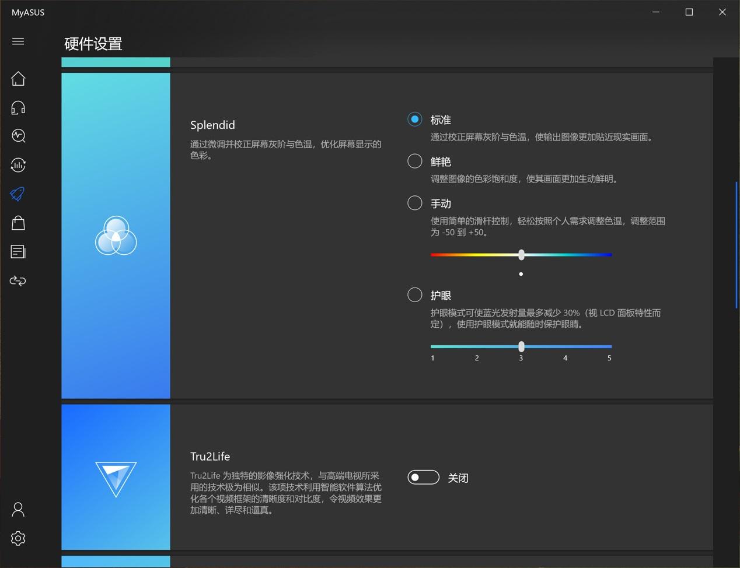740x568 pixels.
Task: Select the rocket hardware settings icon
Action: coord(18,194)
